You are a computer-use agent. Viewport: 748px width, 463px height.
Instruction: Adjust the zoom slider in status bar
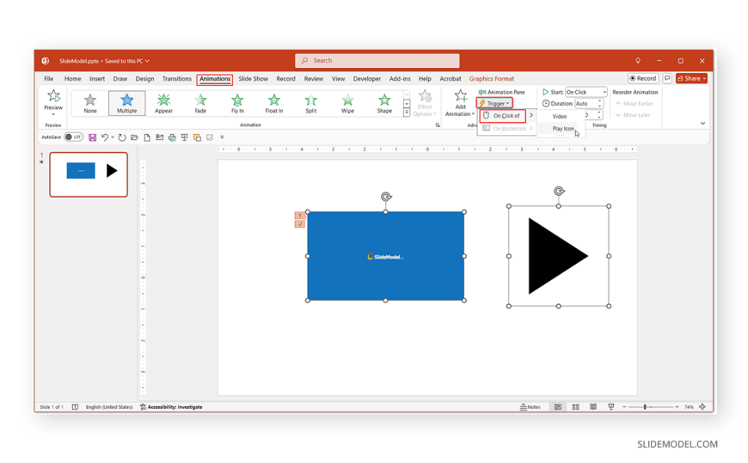[646, 407]
